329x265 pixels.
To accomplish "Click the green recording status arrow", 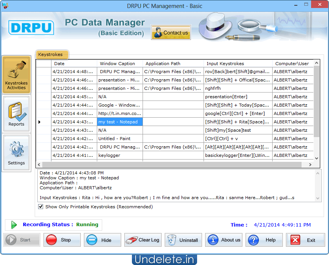I will coord(14,225).
